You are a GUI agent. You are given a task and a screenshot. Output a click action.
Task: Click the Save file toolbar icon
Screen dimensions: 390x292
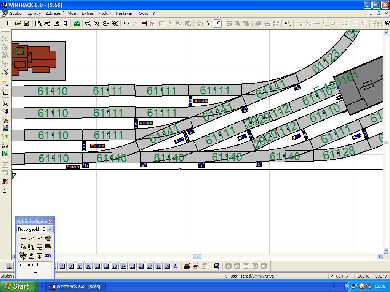[x=27, y=24]
